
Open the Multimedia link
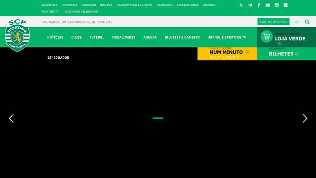(50, 12)
